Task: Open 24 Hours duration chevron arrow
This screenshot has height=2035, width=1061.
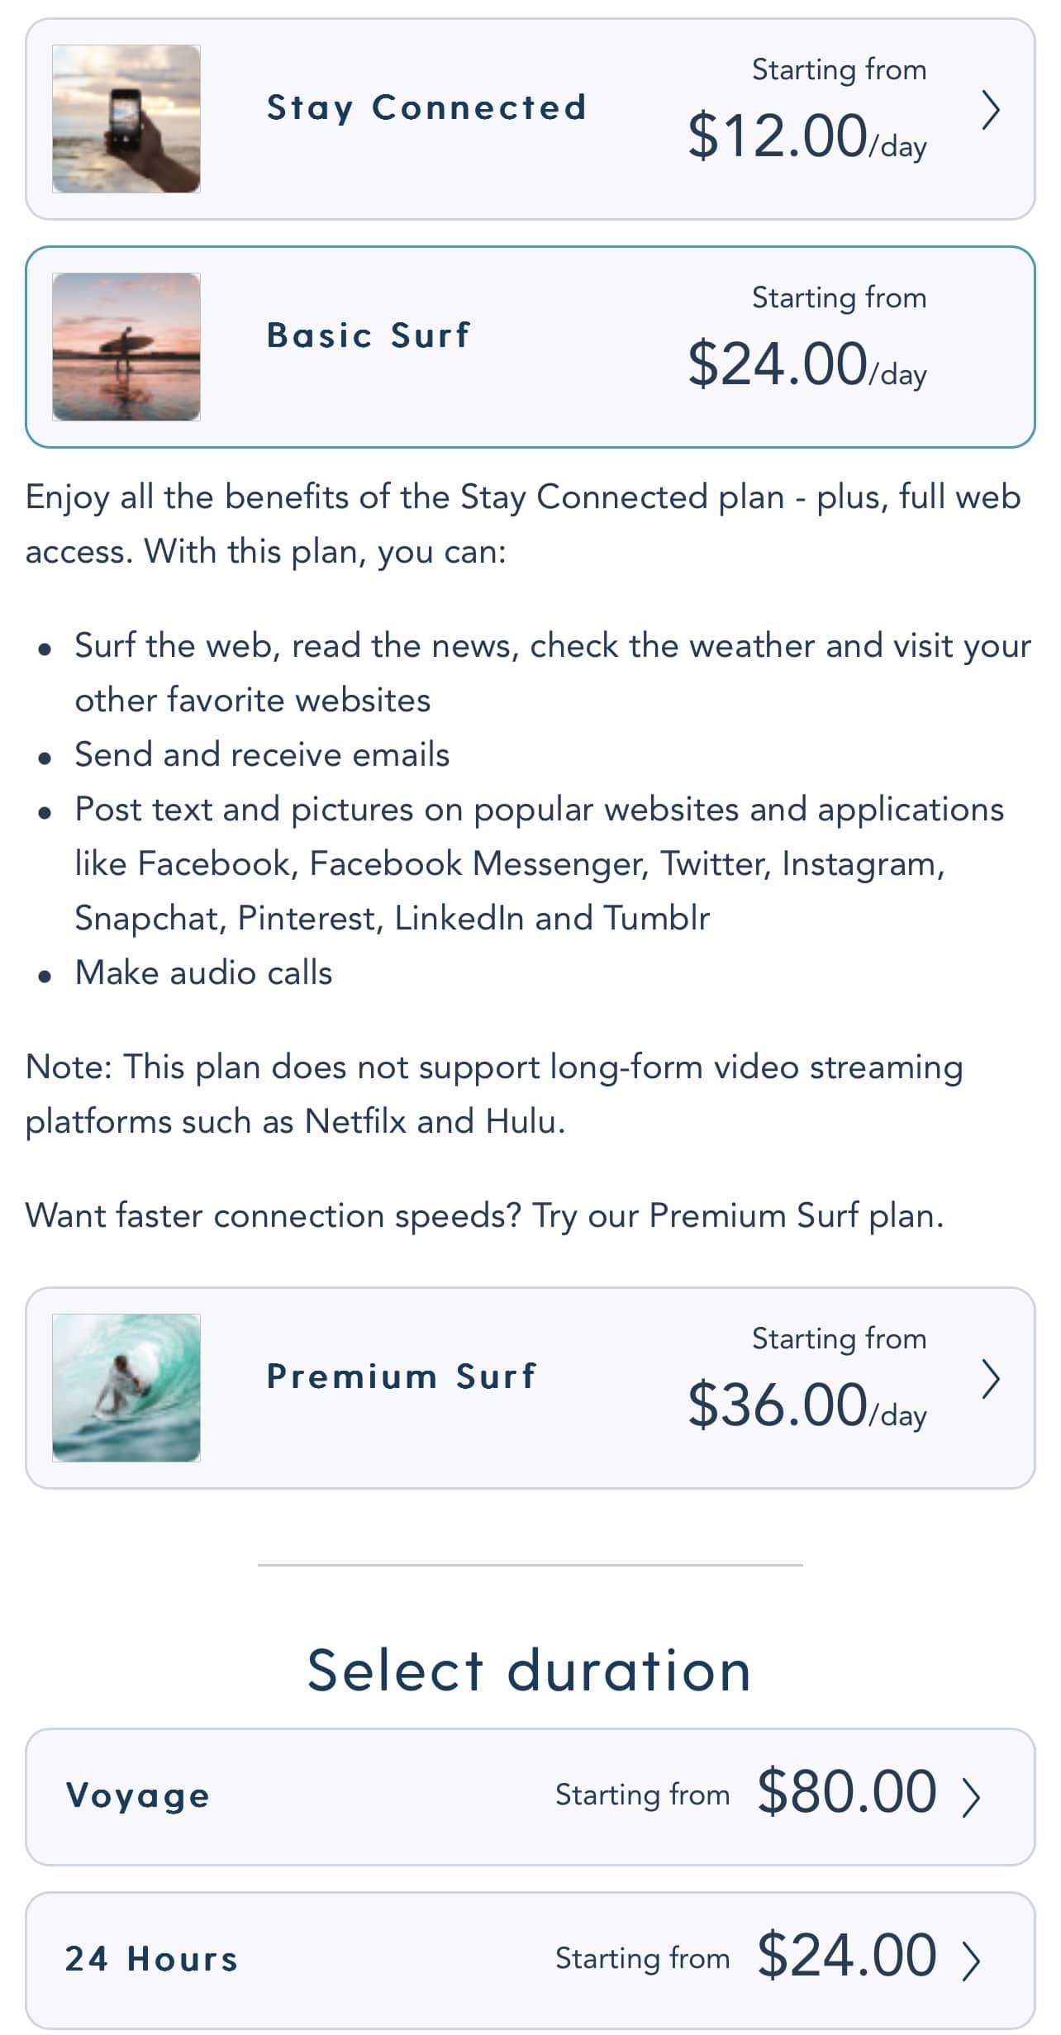Action: 972,1961
